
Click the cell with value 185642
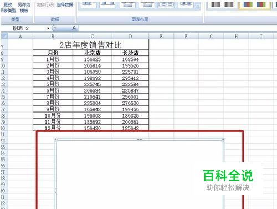[x=130, y=128]
